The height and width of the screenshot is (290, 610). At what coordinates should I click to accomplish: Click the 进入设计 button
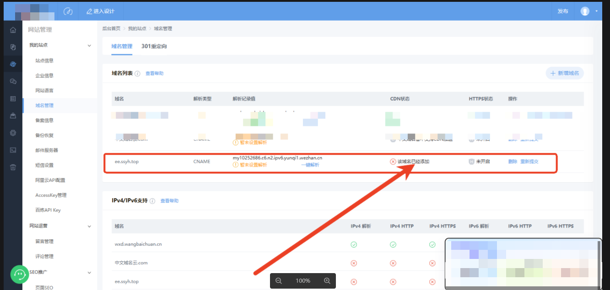click(100, 11)
